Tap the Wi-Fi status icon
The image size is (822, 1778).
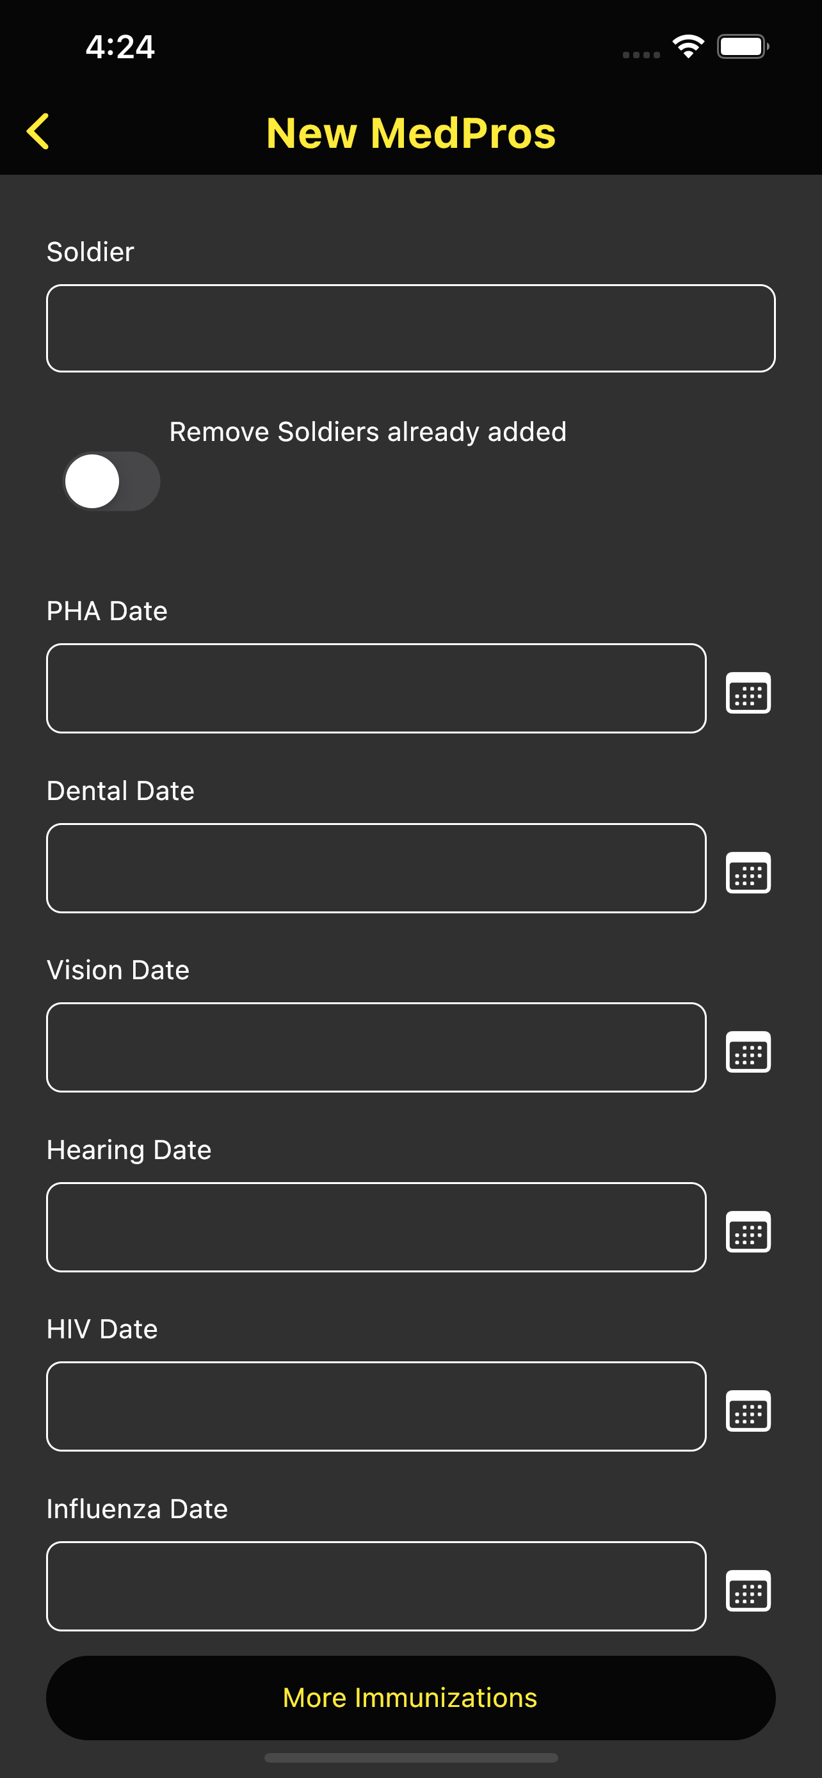pos(688,46)
